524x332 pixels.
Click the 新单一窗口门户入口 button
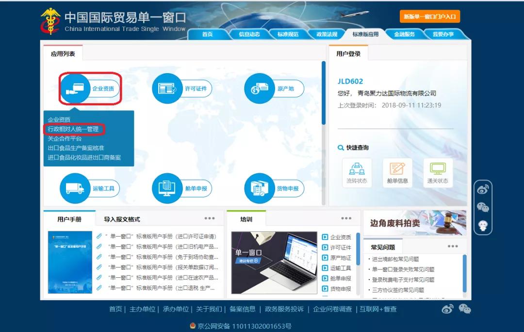pos(430,16)
